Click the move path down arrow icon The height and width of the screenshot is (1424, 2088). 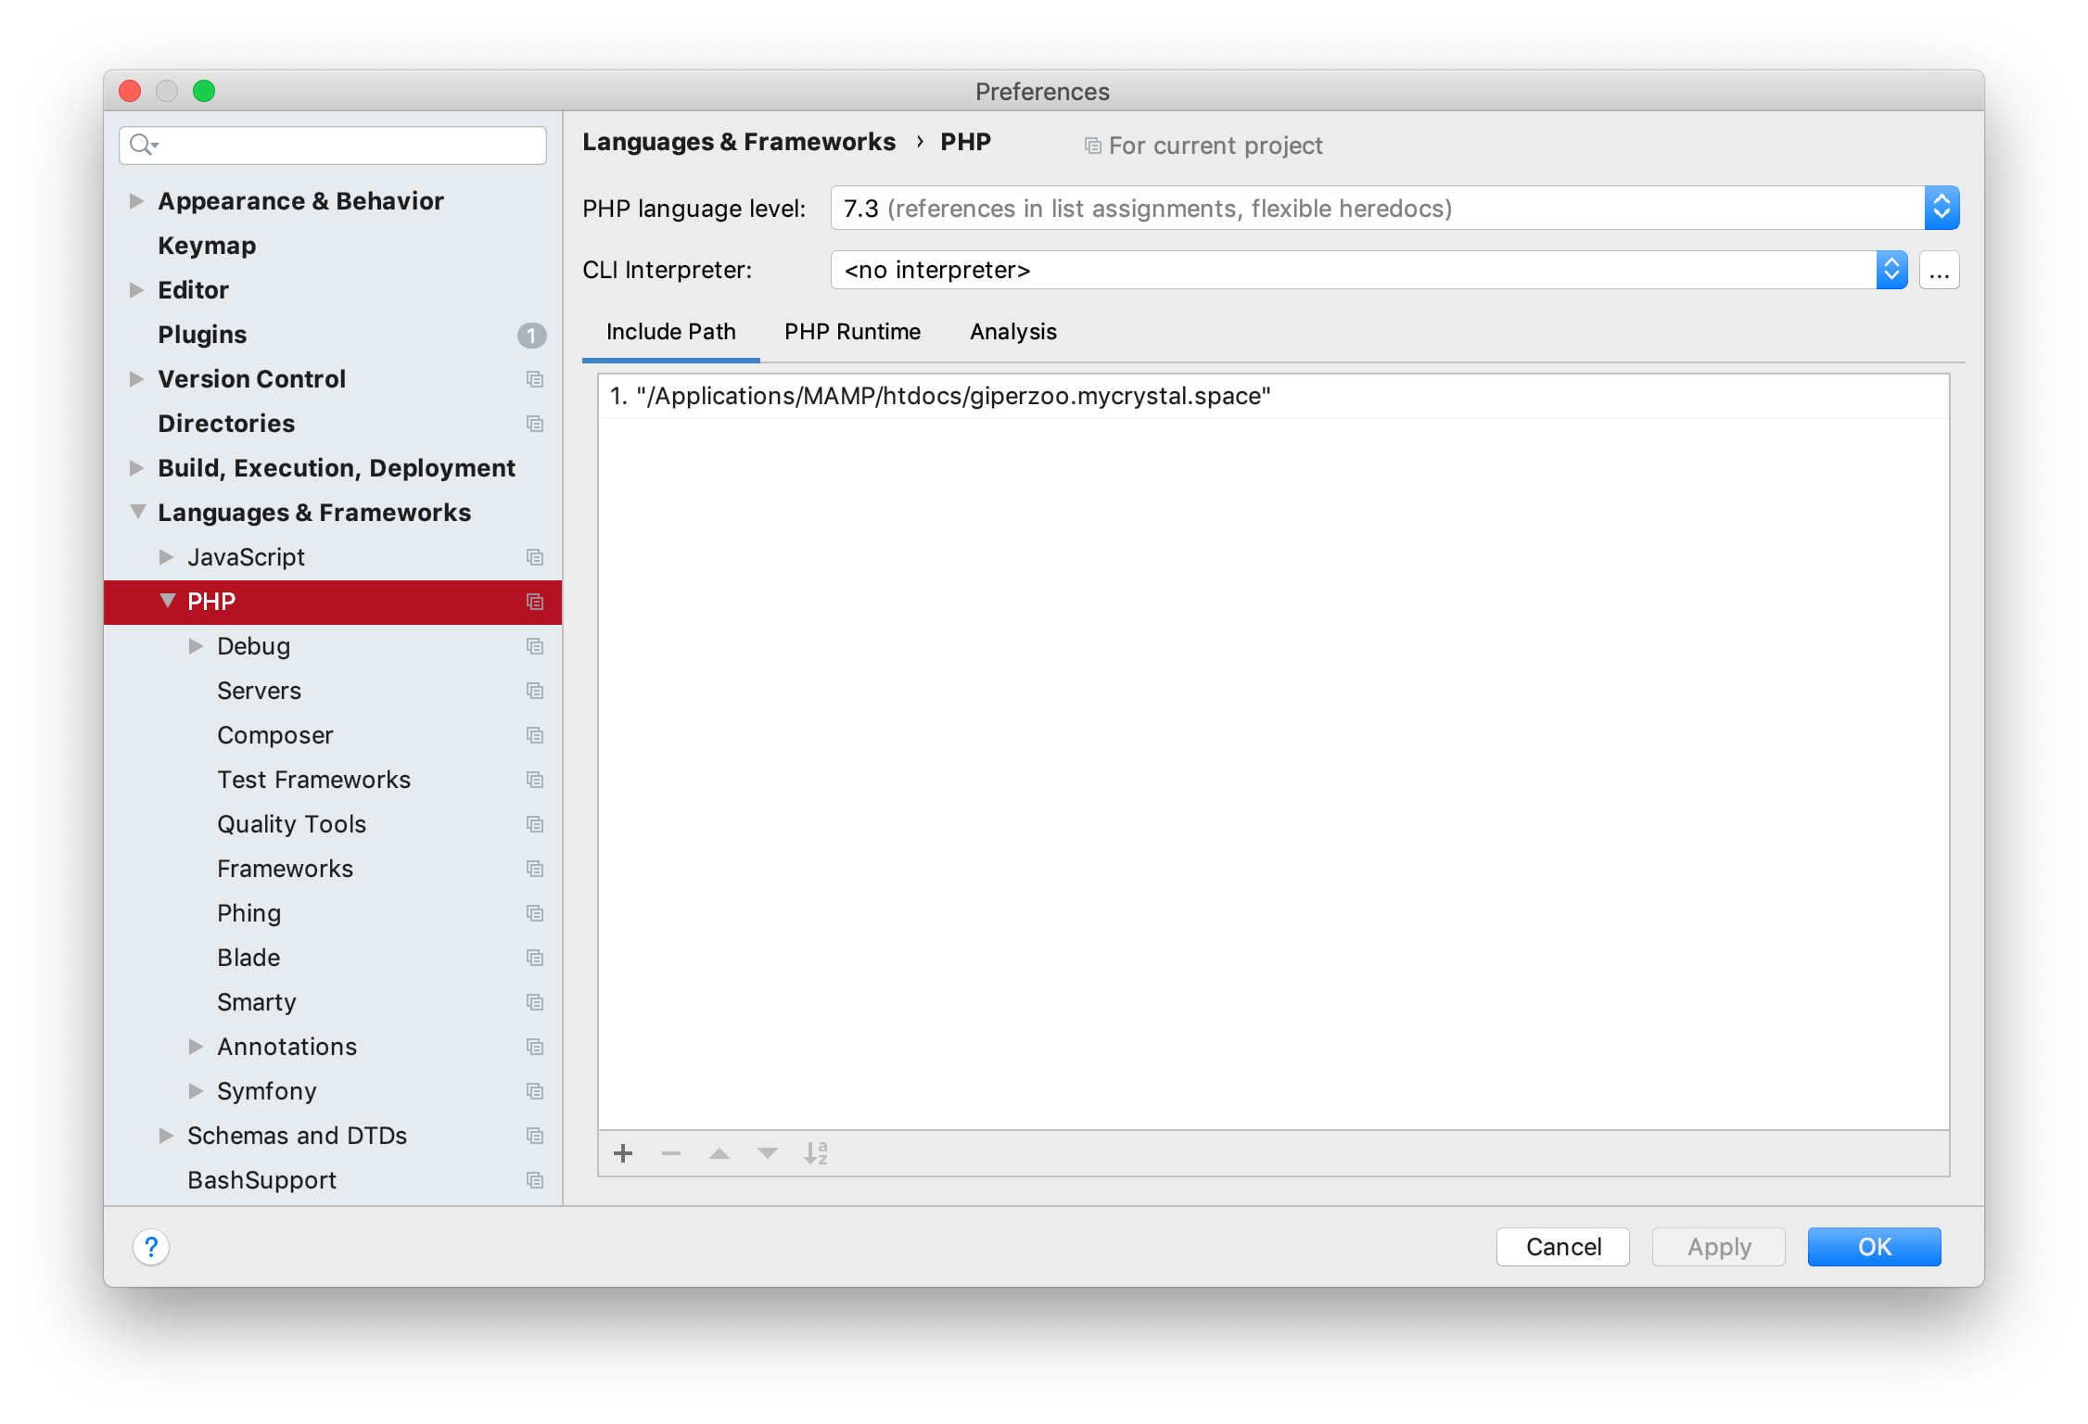coord(768,1153)
